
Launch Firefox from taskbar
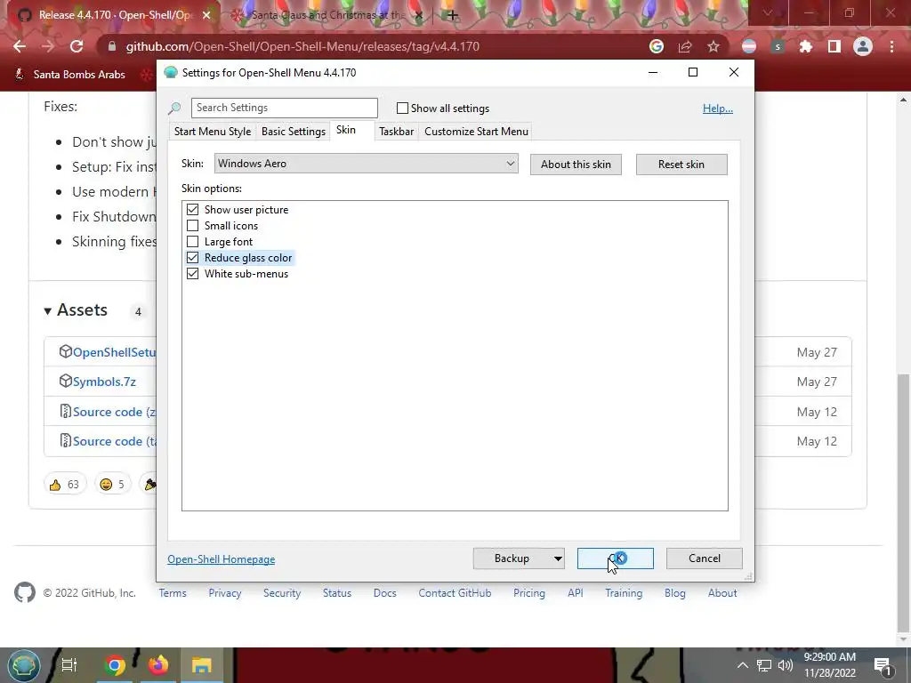[x=158, y=665]
